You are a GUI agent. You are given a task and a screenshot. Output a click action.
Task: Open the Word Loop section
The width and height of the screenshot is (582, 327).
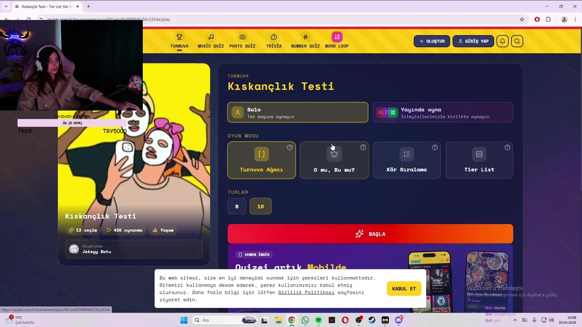[336, 41]
